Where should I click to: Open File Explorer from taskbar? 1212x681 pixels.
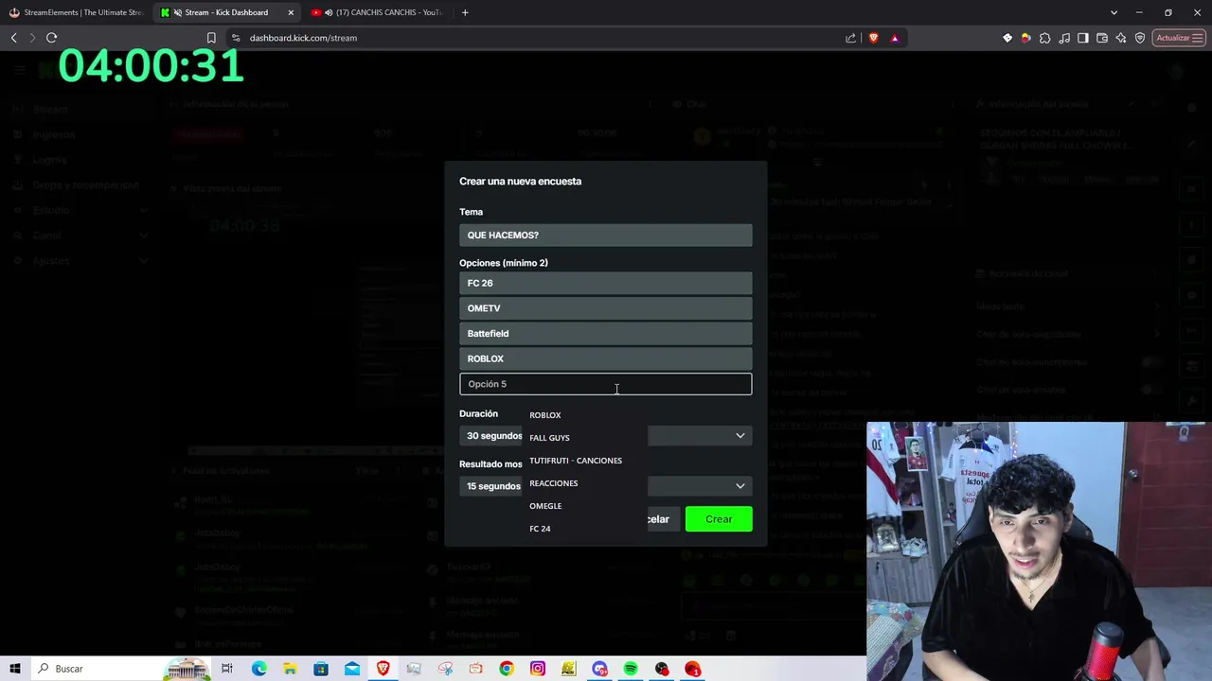(x=290, y=669)
